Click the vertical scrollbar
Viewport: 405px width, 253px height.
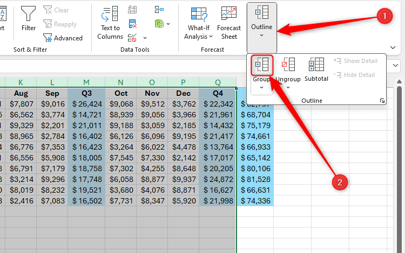(400, 161)
